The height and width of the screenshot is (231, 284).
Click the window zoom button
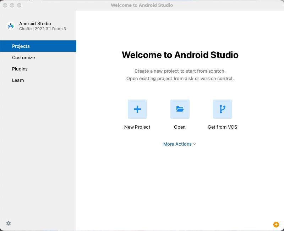click(x=19, y=5)
